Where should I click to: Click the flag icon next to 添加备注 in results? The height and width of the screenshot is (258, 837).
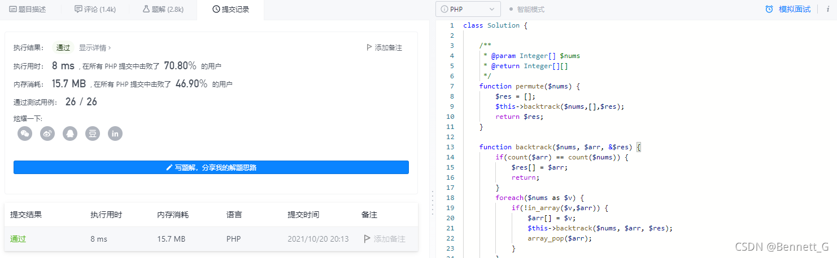pyautogui.click(x=369, y=48)
